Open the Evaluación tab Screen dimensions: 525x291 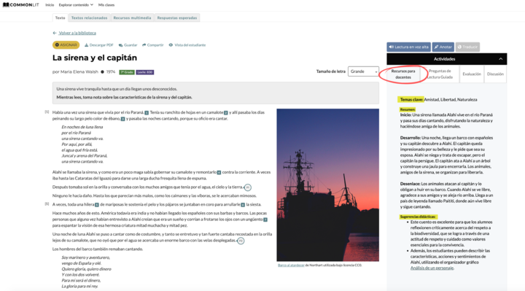[472, 74]
